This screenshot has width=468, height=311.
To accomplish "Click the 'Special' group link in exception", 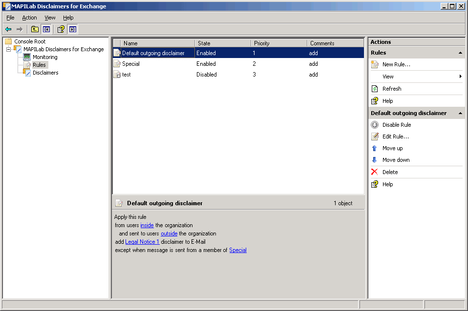I will [238, 250].
